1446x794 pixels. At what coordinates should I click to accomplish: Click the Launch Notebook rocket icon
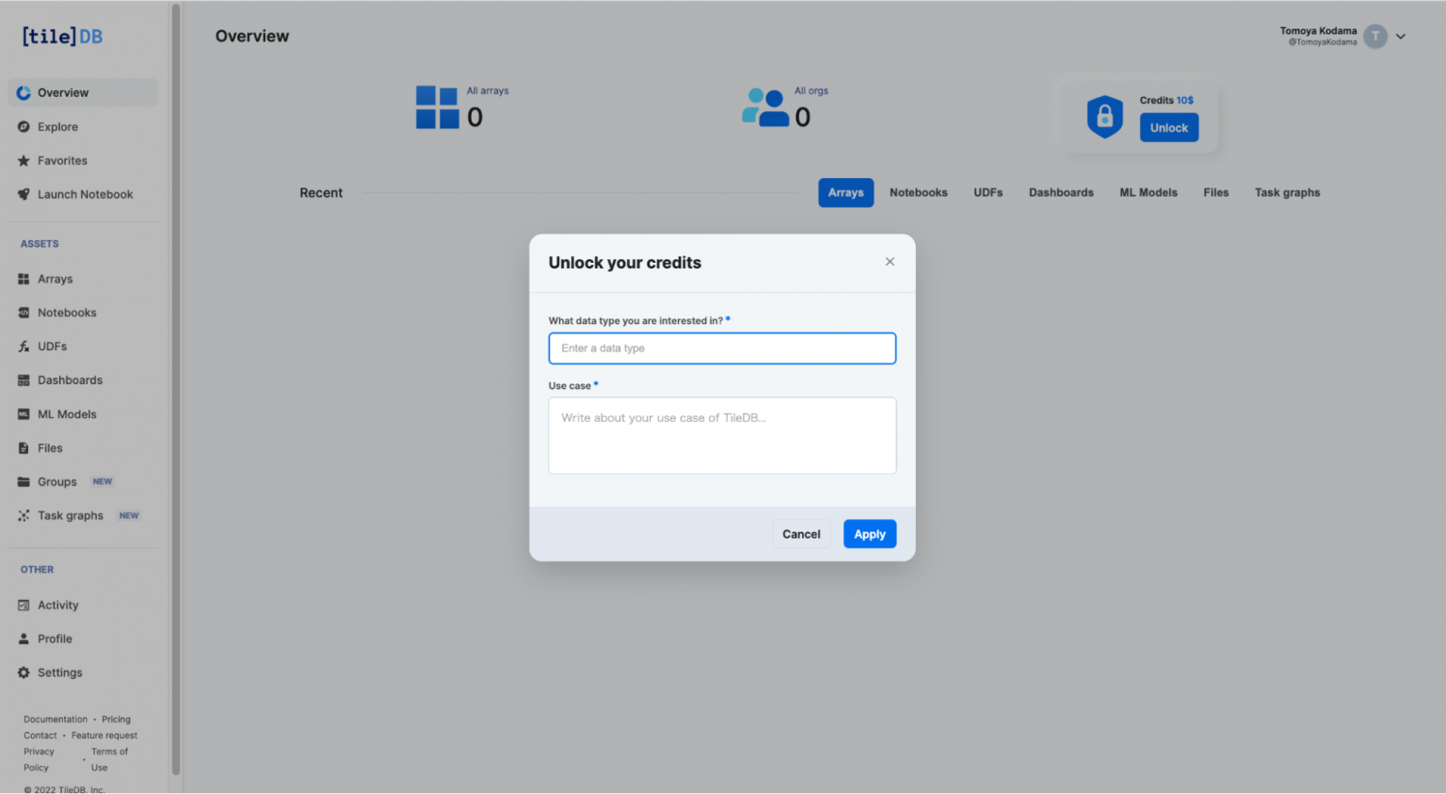click(24, 195)
